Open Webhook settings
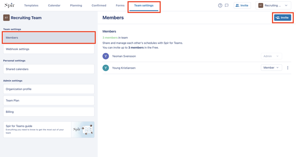 point(49,49)
